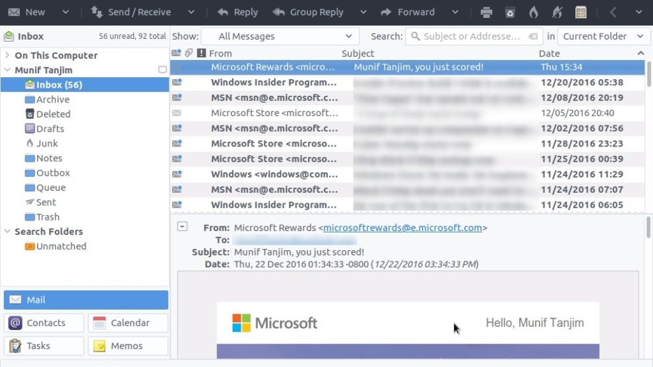Go to previous message arrow
The width and height of the screenshot is (653, 367).
613,12
